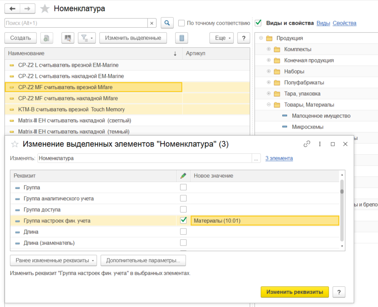This screenshot has width=378, height=307.
Task: Open the Еще menu
Action: 222,38
